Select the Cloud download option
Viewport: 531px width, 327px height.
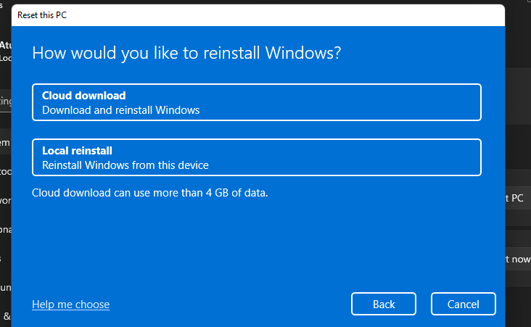257,102
